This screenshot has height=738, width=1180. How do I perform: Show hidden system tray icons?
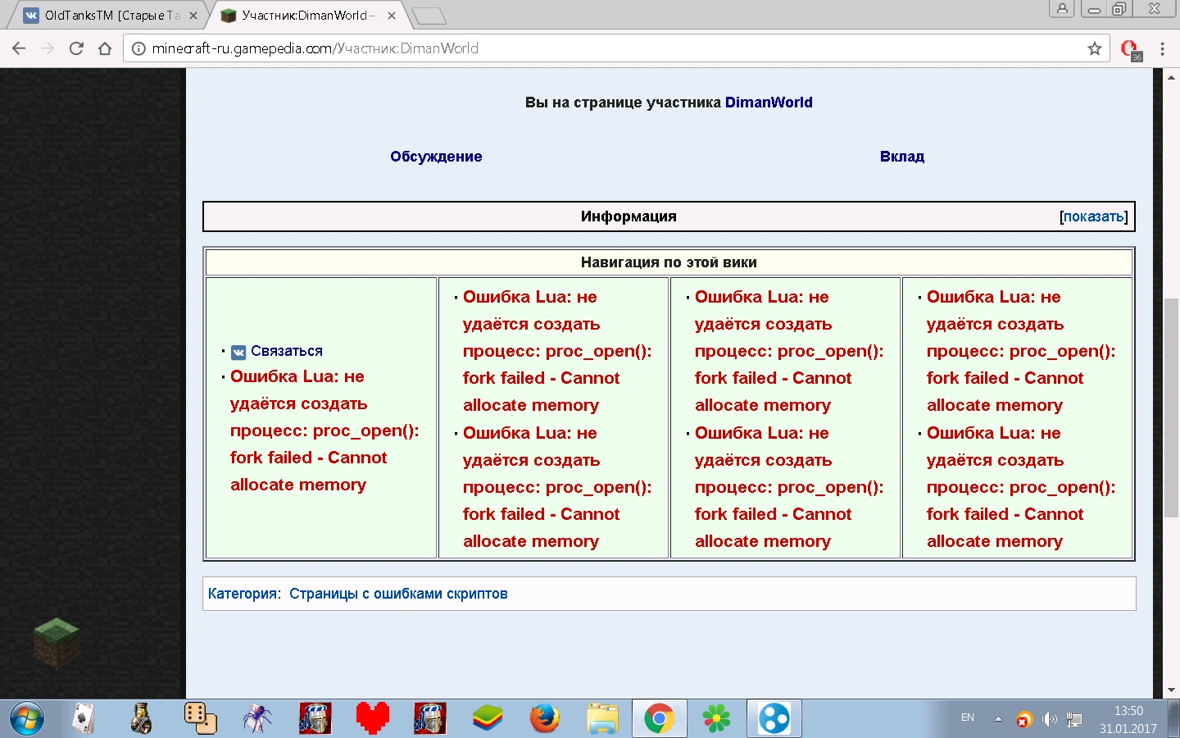point(998,719)
